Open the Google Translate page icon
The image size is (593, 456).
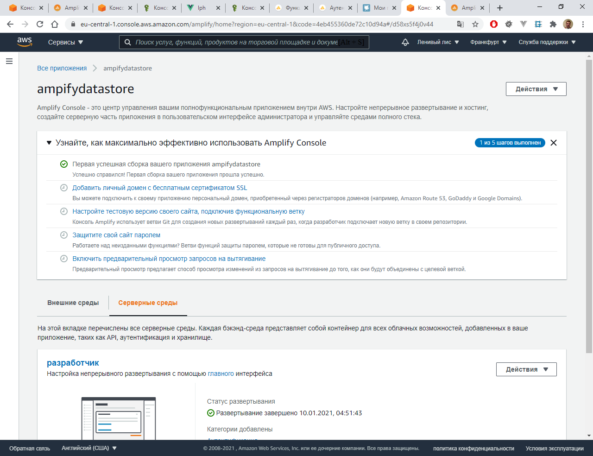point(461,24)
